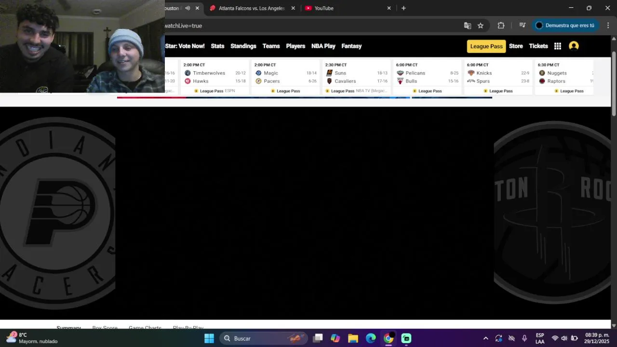Launch Copilot from the taskbar
Screen dimensions: 617x347
pyautogui.click(x=335, y=338)
